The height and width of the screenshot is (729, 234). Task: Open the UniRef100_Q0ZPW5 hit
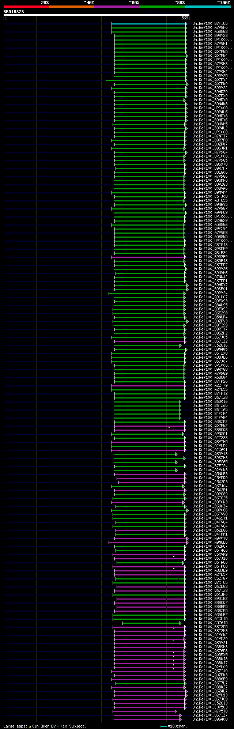click(210, 52)
